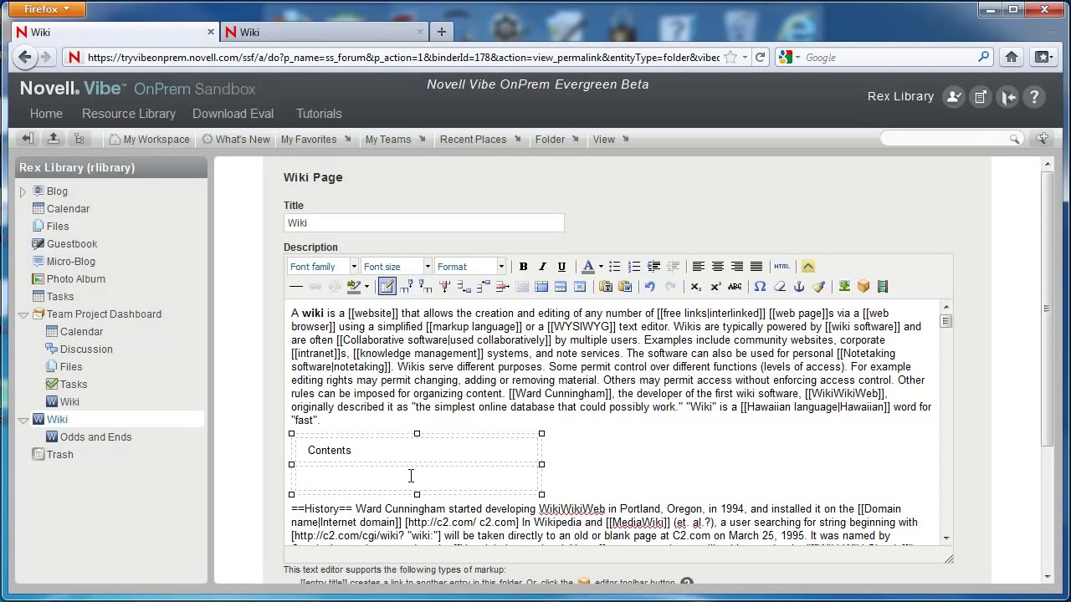Increase indent with the indent icon
The image size is (1071, 602).
pos(653,267)
